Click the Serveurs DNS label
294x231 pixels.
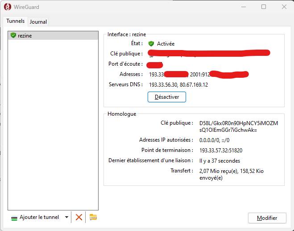point(126,84)
